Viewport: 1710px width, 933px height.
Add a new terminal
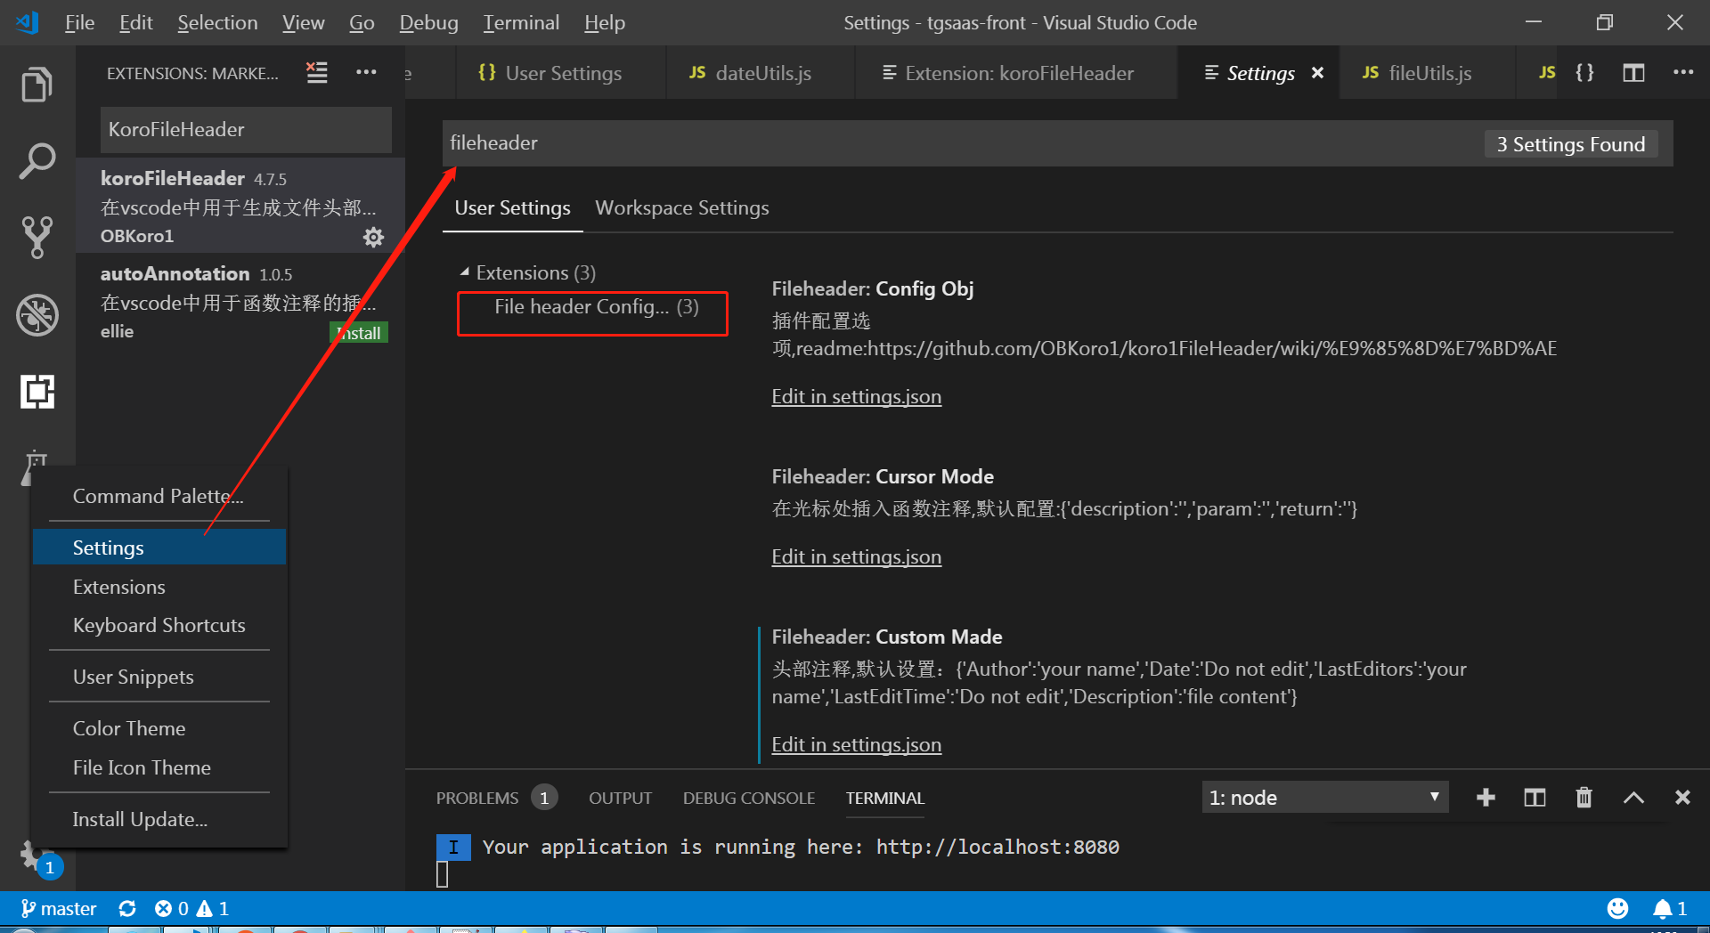(1486, 798)
